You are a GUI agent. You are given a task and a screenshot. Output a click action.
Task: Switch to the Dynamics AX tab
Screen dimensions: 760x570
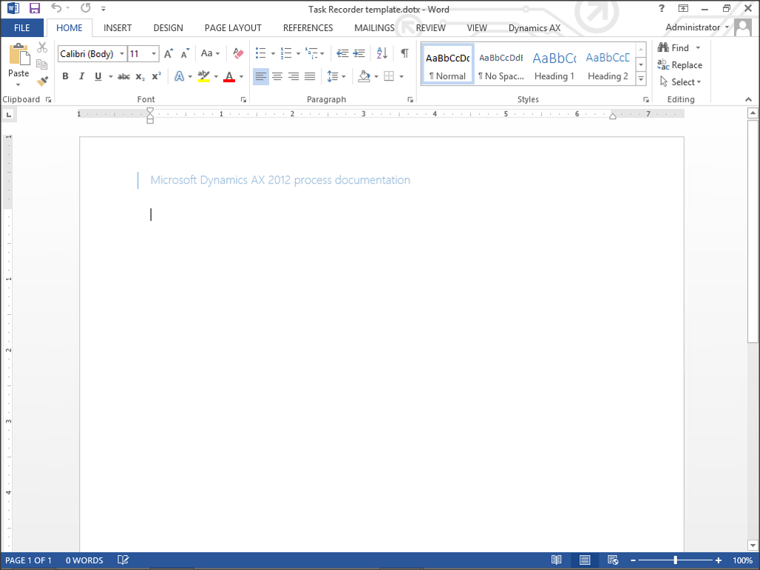[534, 28]
